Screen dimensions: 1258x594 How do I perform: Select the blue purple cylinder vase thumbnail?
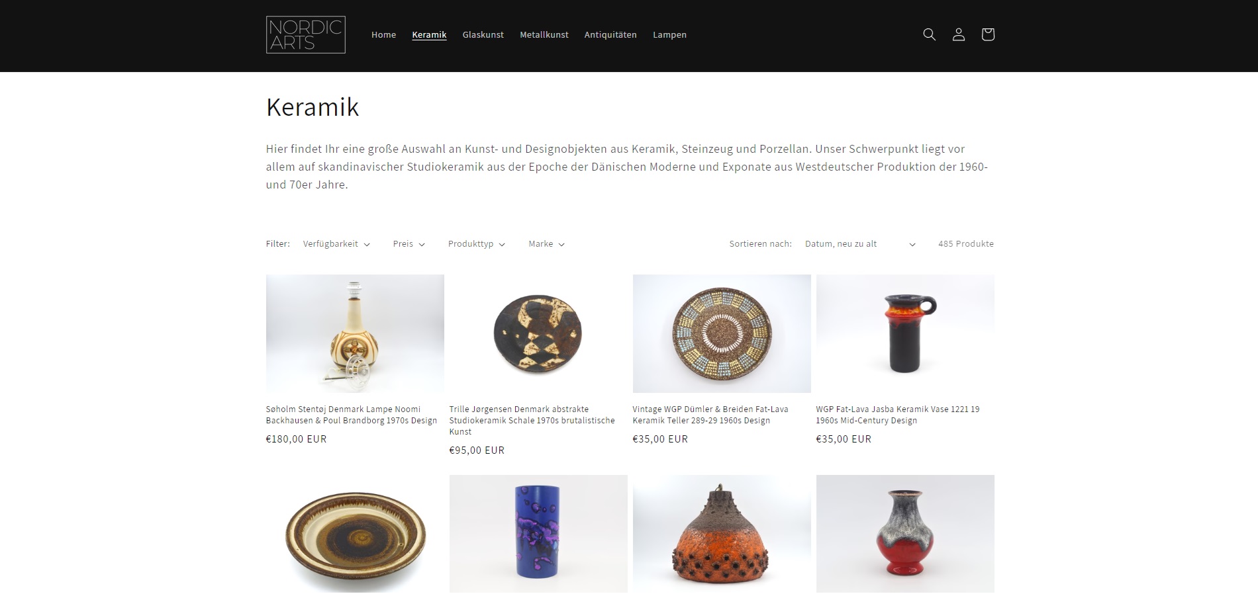[x=538, y=534]
